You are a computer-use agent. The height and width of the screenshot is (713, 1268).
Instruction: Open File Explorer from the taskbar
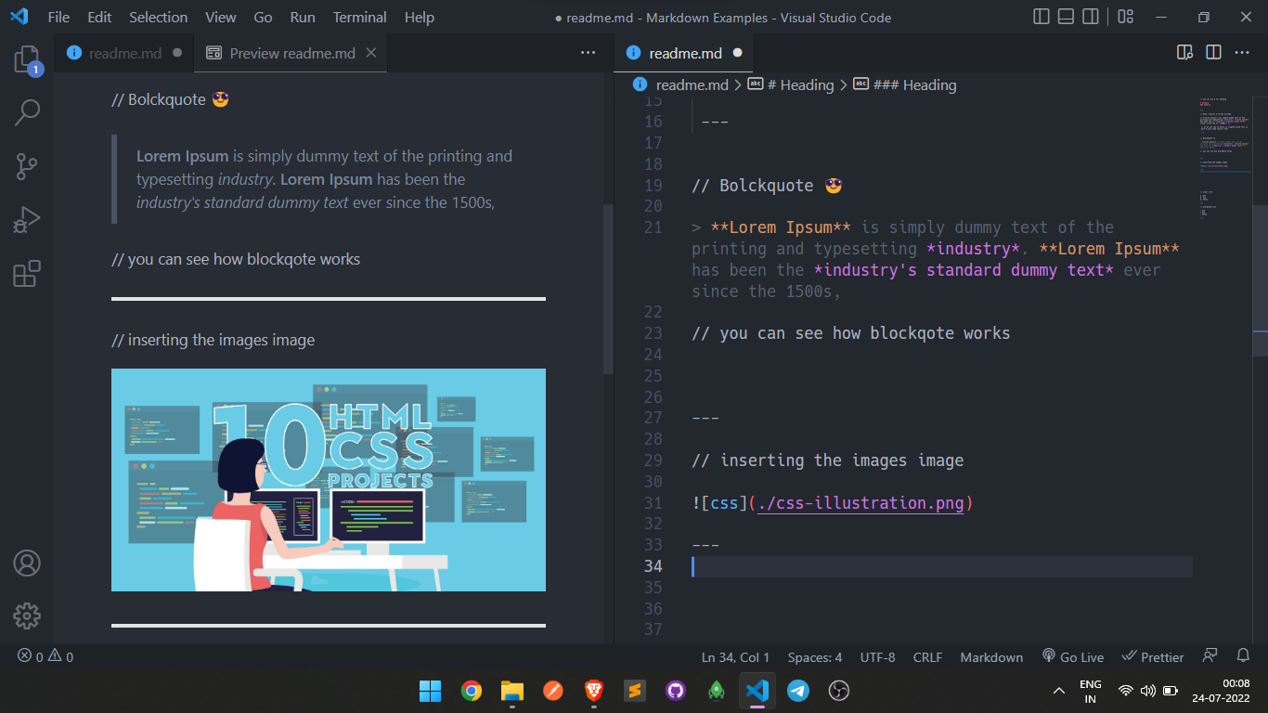[x=512, y=691]
